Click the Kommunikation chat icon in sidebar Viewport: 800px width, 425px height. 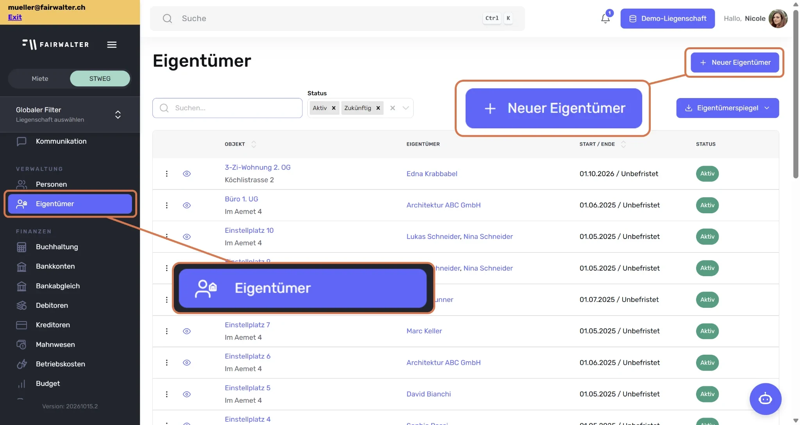pyautogui.click(x=21, y=141)
